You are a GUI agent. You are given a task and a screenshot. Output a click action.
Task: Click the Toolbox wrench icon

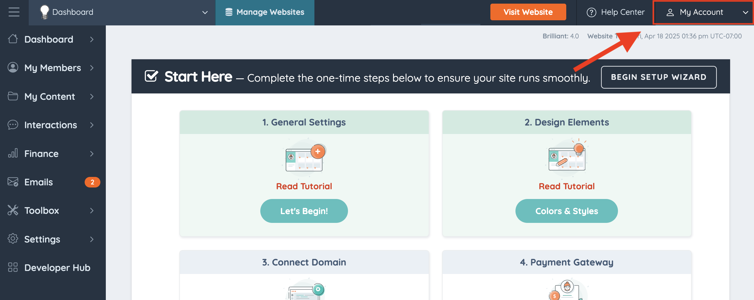pyautogui.click(x=13, y=210)
